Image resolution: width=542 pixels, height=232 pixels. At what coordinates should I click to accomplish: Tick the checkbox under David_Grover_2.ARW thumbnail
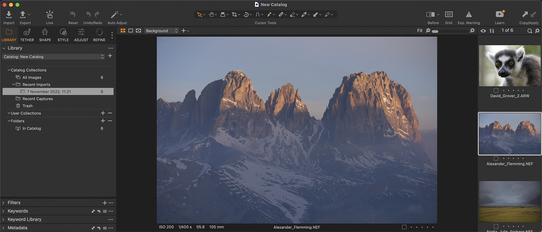point(496,90)
